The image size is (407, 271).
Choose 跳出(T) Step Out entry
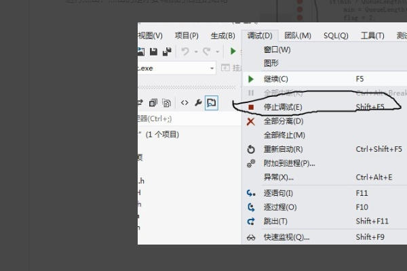(x=275, y=222)
